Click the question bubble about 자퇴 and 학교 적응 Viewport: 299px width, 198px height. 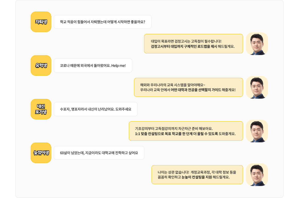[x=103, y=22]
